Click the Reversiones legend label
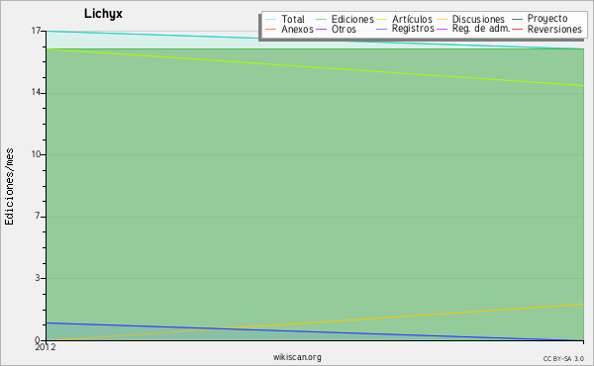The width and height of the screenshot is (594, 366). [x=554, y=29]
